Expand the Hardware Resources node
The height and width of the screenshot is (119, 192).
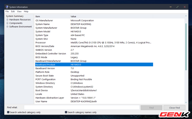point(7,19)
